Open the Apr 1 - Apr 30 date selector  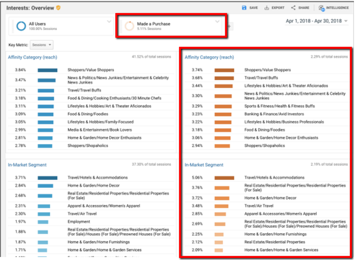[x=315, y=21]
